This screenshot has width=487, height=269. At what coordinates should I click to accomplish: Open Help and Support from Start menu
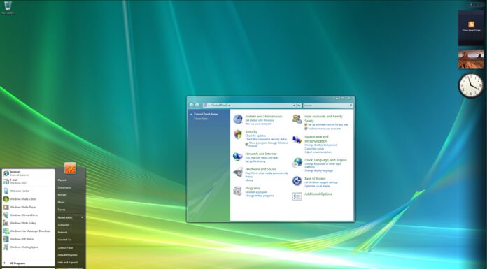click(x=68, y=263)
